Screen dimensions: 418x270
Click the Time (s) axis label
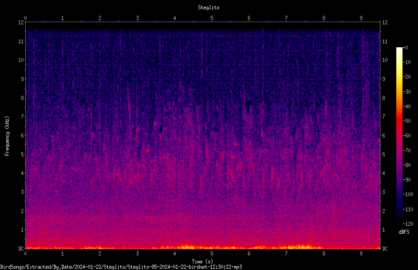[202, 262]
